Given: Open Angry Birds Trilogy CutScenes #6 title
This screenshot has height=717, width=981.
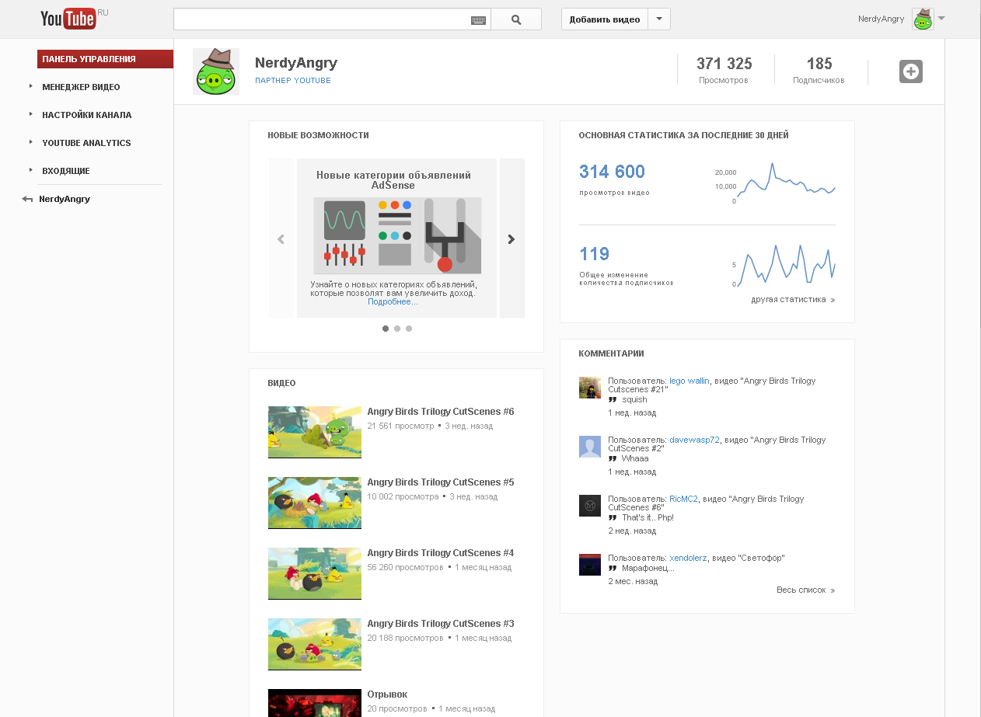Looking at the screenshot, I should pyautogui.click(x=441, y=412).
